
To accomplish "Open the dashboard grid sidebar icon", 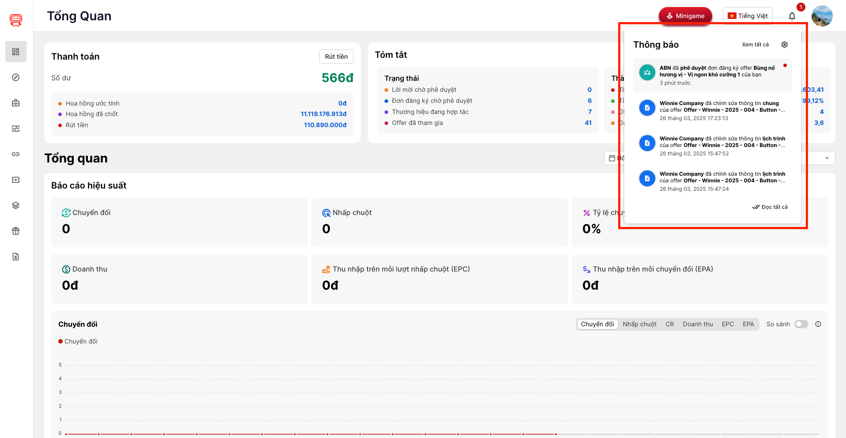I will point(16,52).
